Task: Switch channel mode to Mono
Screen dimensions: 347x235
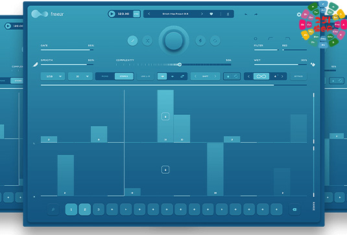Action: pyautogui.click(x=105, y=76)
